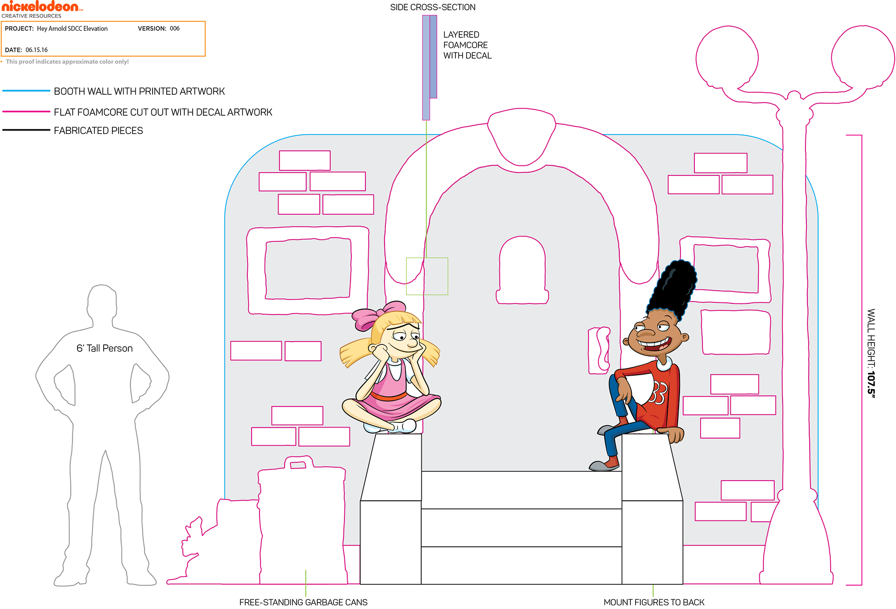Image resolution: width=896 pixels, height=609 pixels.
Task: Click the 'DATE: 06.15.16' text
Action: (26, 50)
